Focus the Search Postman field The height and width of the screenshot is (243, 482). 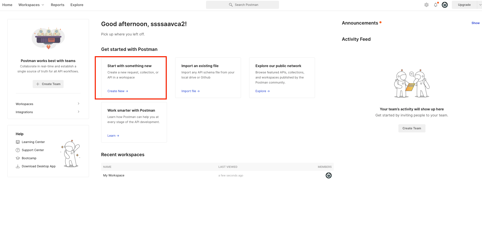click(243, 5)
